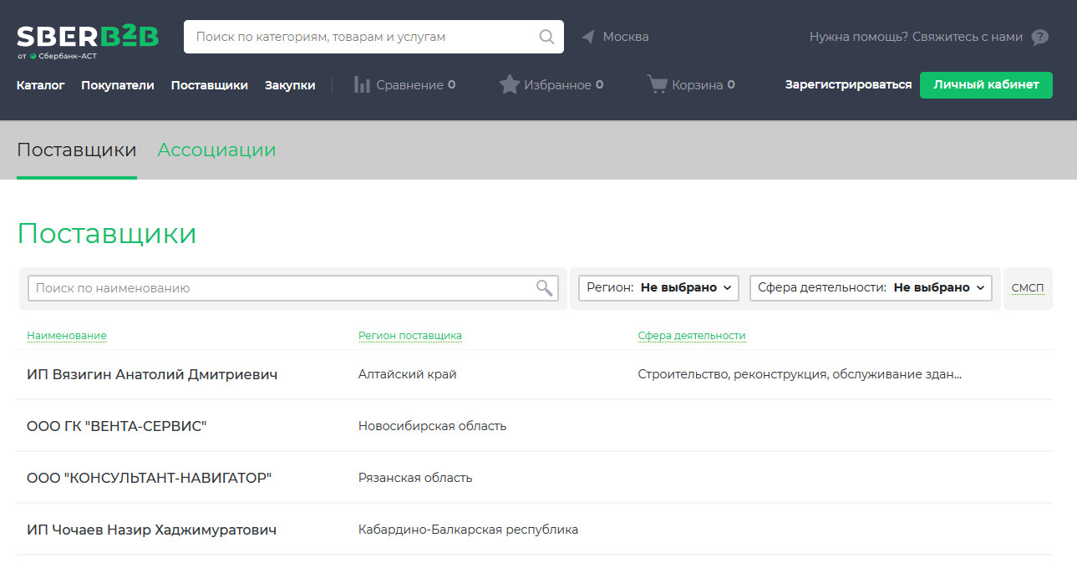Click the location arrow icon near Москва

[x=588, y=37]
